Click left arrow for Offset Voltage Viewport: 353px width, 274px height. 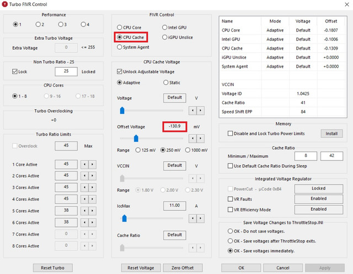point(192,138)
